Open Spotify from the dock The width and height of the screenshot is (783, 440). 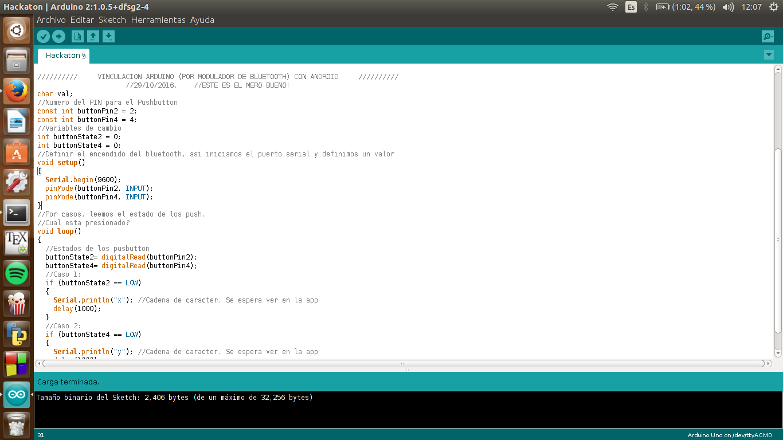(x=17, y=273)
